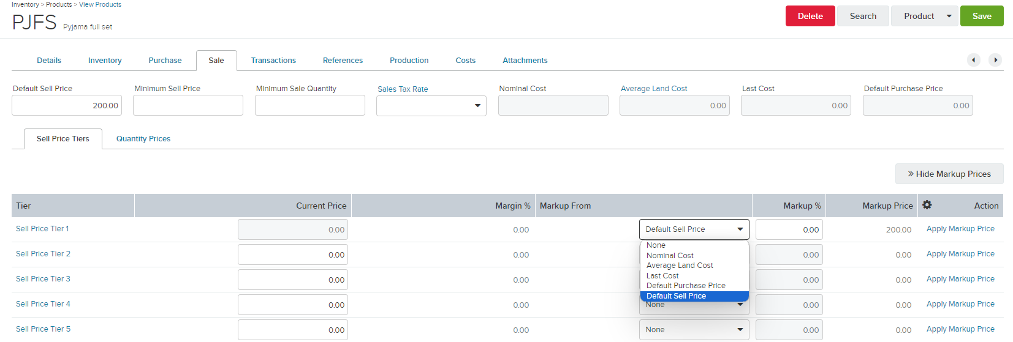Open the Sell Price Tier 3 link
The width and height of the screenshot is (1013, 342).
(x=43, y=279)
